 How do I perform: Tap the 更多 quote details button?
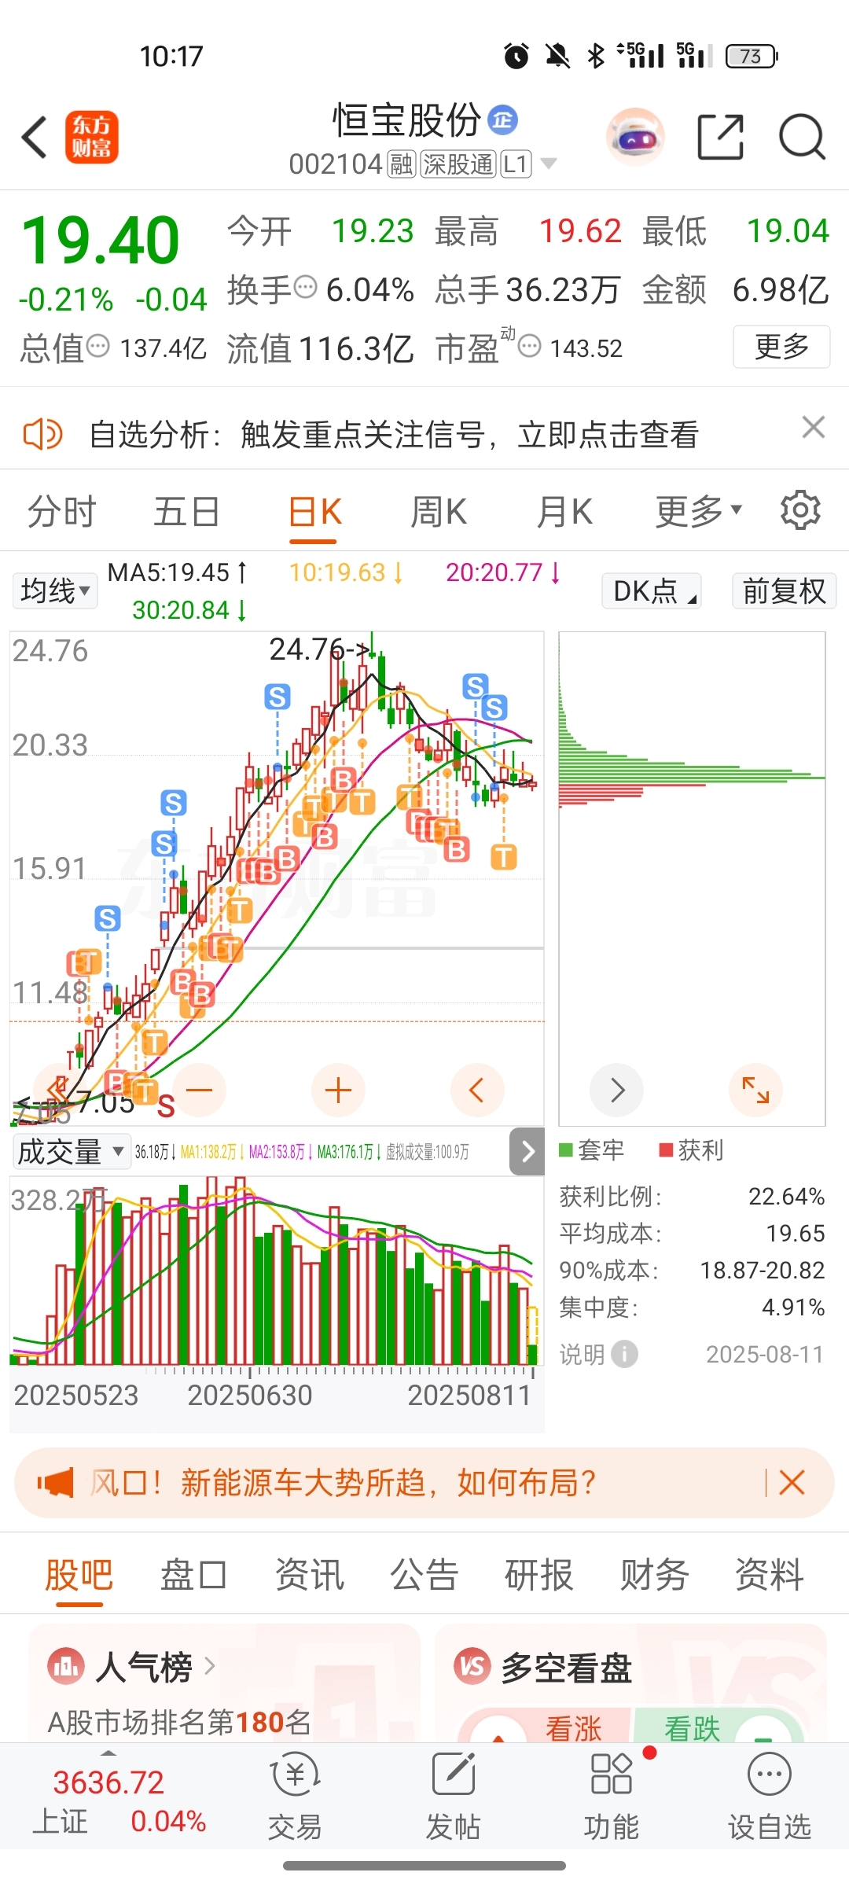tap(781, 346)
